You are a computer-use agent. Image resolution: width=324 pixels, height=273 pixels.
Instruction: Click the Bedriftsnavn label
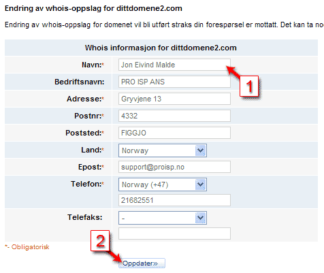point(79,82)
